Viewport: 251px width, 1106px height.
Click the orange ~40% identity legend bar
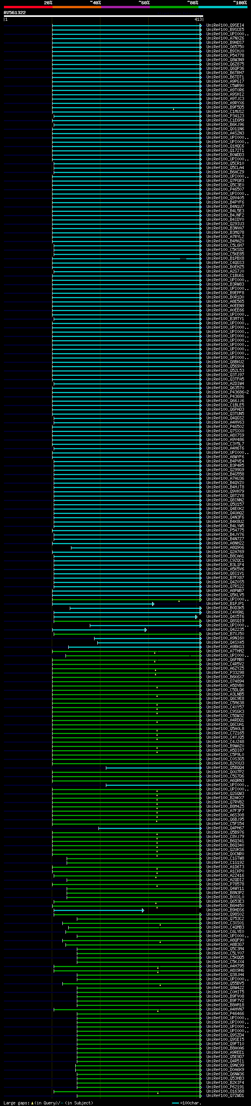(77, 7)
